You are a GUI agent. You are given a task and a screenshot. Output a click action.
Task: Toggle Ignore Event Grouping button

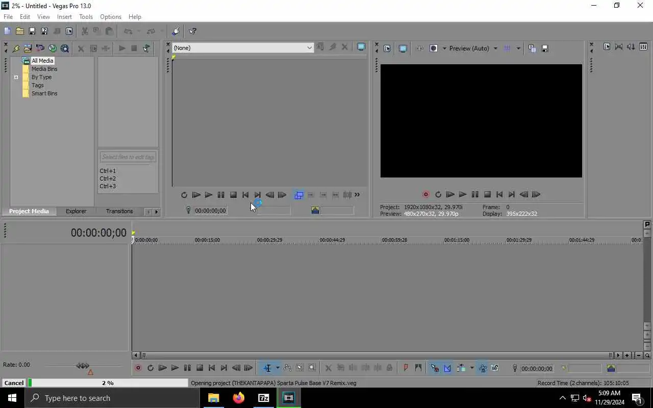[x=494, y=368]
